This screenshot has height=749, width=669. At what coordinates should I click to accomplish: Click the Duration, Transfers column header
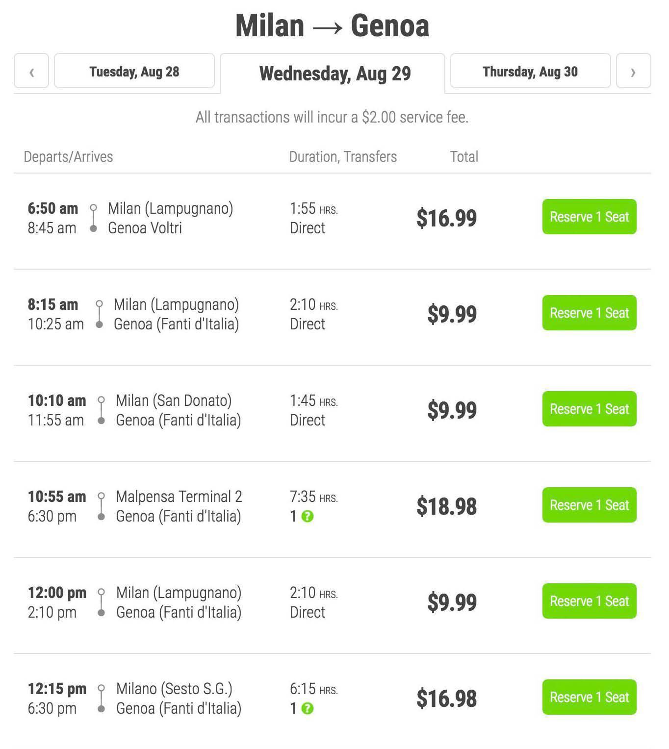click(x=343, y=157)
